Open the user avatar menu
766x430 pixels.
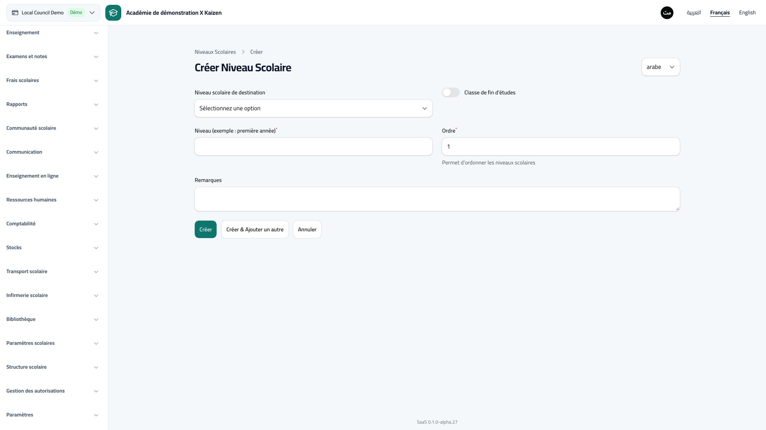point(667,13)
